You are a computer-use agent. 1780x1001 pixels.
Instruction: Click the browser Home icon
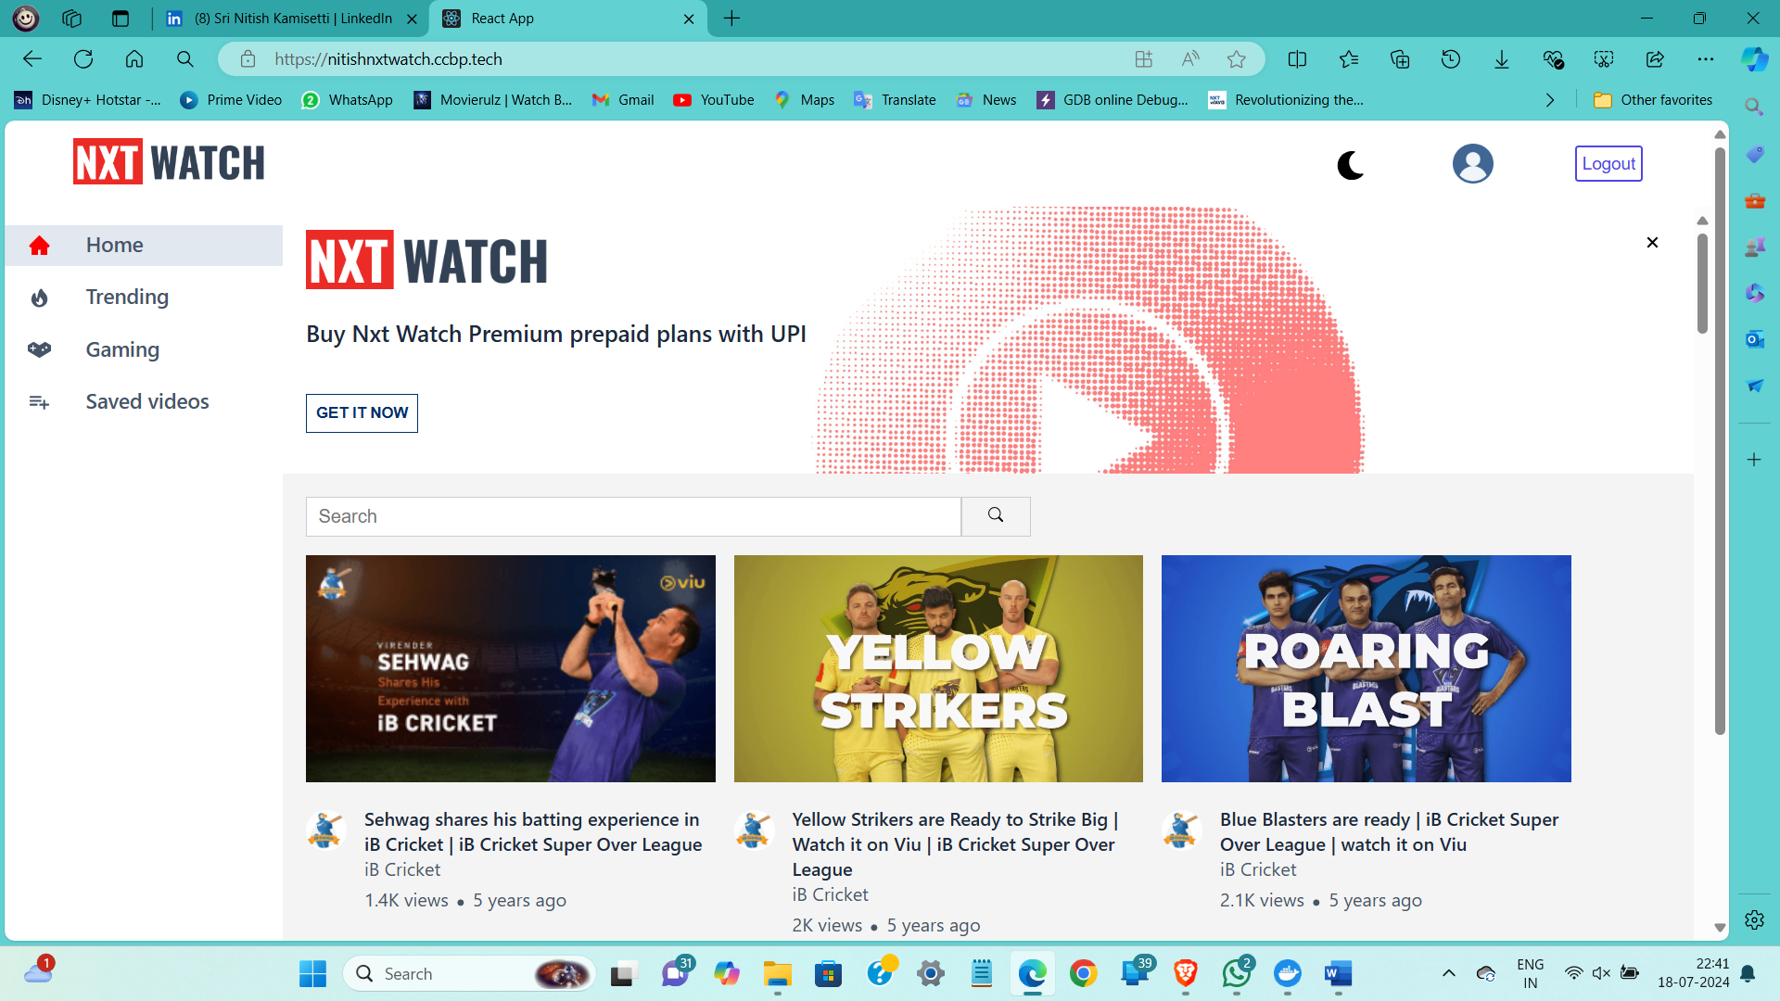(134, 59)
